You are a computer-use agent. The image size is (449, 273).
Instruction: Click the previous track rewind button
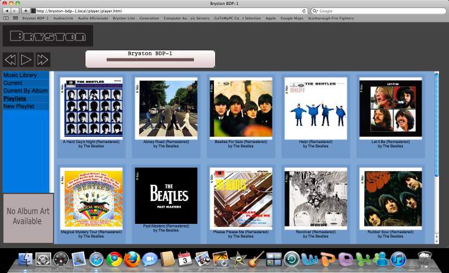(x=10, y=60)
